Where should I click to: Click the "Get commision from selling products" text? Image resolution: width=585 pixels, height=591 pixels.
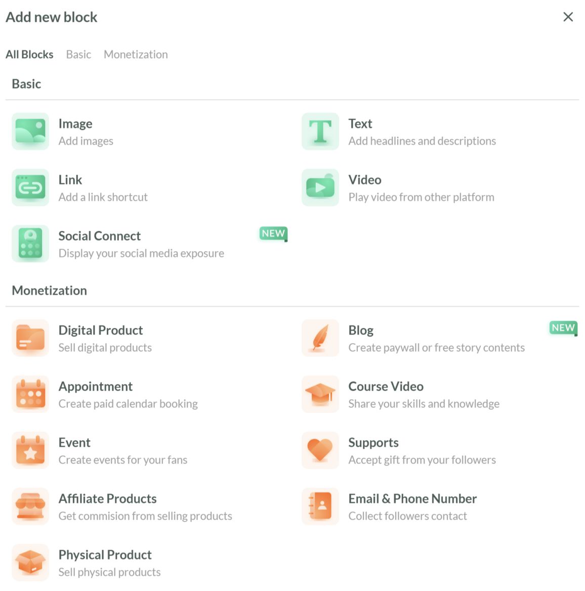[x=145, y=516]
